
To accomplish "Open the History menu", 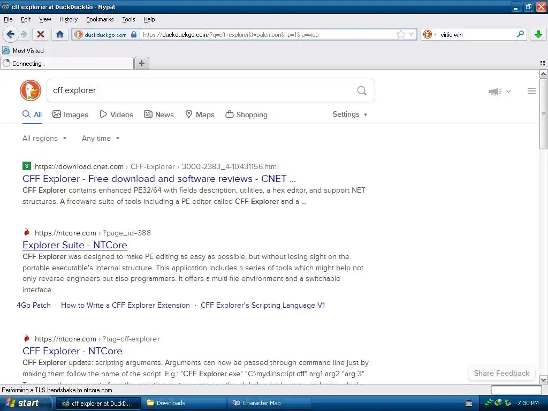I will point(68,19).
